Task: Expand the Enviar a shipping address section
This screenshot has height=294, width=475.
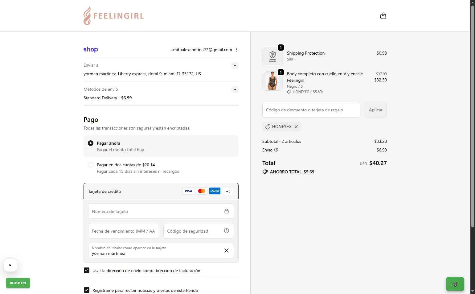Action: (x=235, y=65)
